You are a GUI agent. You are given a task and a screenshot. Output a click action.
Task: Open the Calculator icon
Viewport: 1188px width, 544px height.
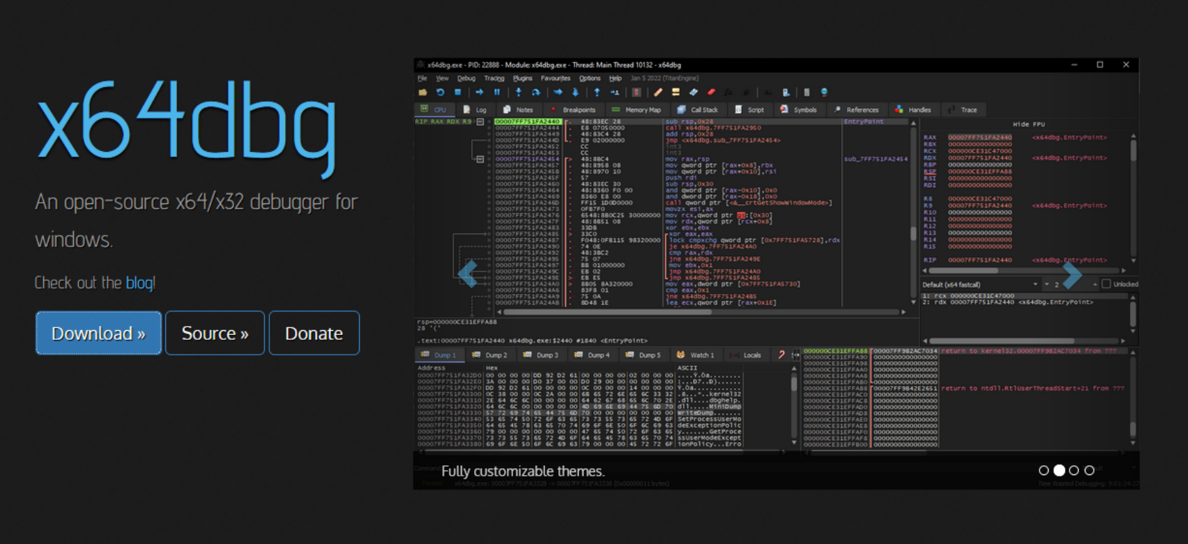pyautogui.click(x=807, y=92)
